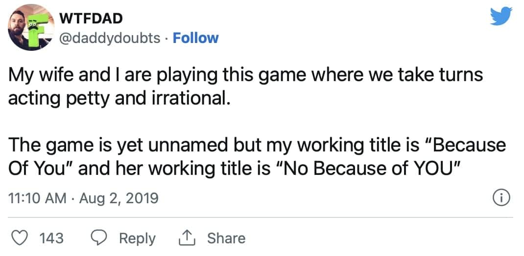Open the tweet info circle icon

tap(501, 198)
